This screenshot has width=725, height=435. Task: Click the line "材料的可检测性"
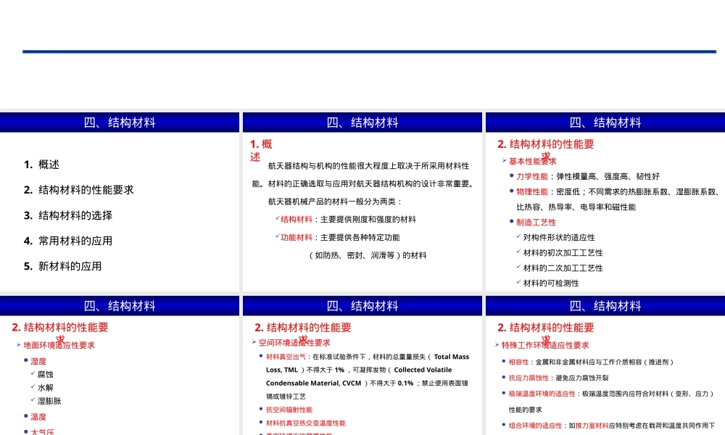tap(551, 283)
